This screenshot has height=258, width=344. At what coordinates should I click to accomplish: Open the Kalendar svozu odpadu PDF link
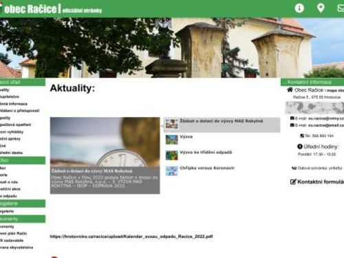tap(131, 237)
